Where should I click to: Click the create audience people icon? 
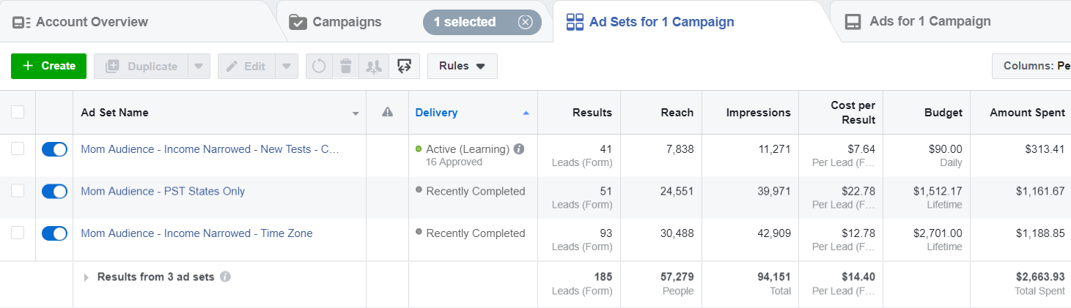click(x=374, y=67)
